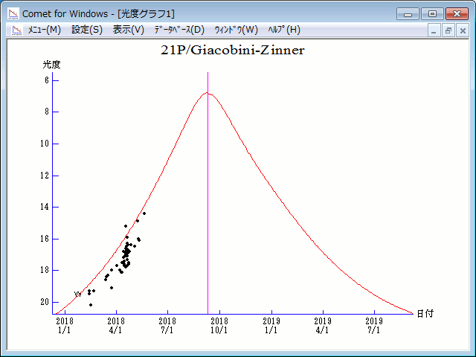Click the peak of the red light curve
Image resolution: width=476 pixels, height=357 pixels.
208,94
